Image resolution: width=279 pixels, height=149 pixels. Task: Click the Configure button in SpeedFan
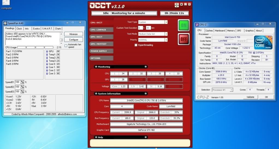click(73, 40)
